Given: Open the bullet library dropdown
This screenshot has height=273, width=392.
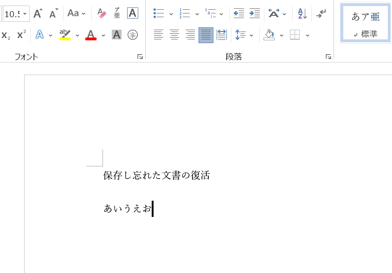Looking at the screenshot, I should click(x=171, y=14).
